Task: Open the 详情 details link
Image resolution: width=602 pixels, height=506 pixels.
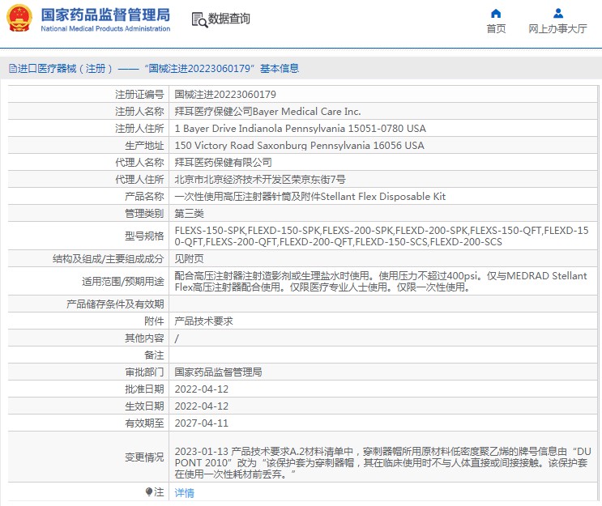Action: (x=184, y=492)
